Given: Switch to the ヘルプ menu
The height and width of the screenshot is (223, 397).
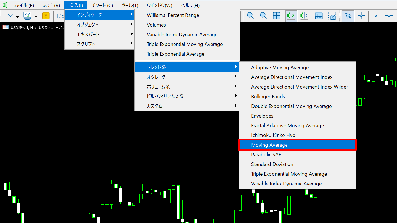Looking at the screenshot, I should (x=190, y=5).
